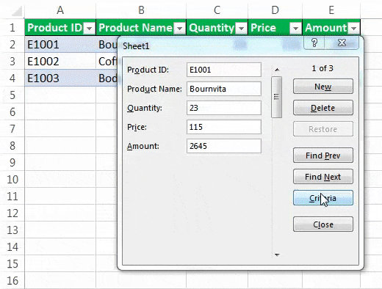The width and height of the screenshot is (382, 289).
Task: Click the Amount field showing 2645
Action: click(224, 146)
